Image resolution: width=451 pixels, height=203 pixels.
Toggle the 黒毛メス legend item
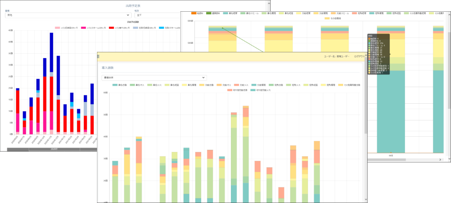154,85
